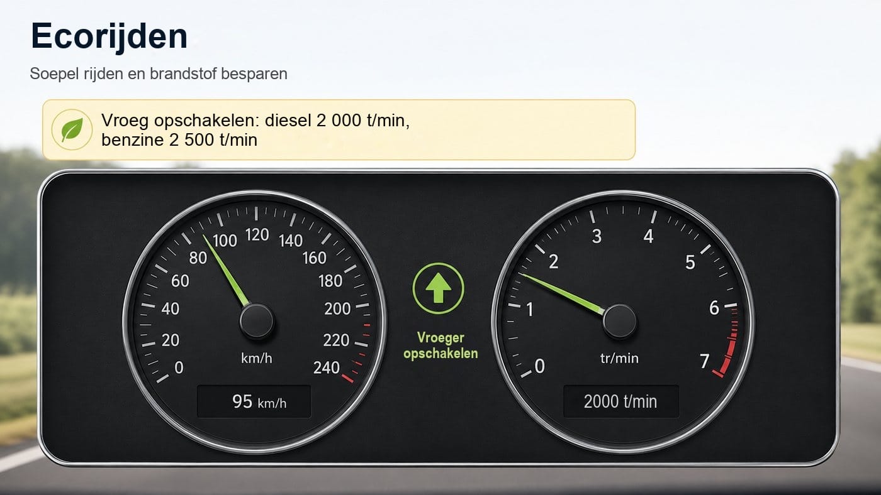The image size is (881, 495).
Task: Click the "120" mark on the speedometer
Action: click(x=257, y=235)
